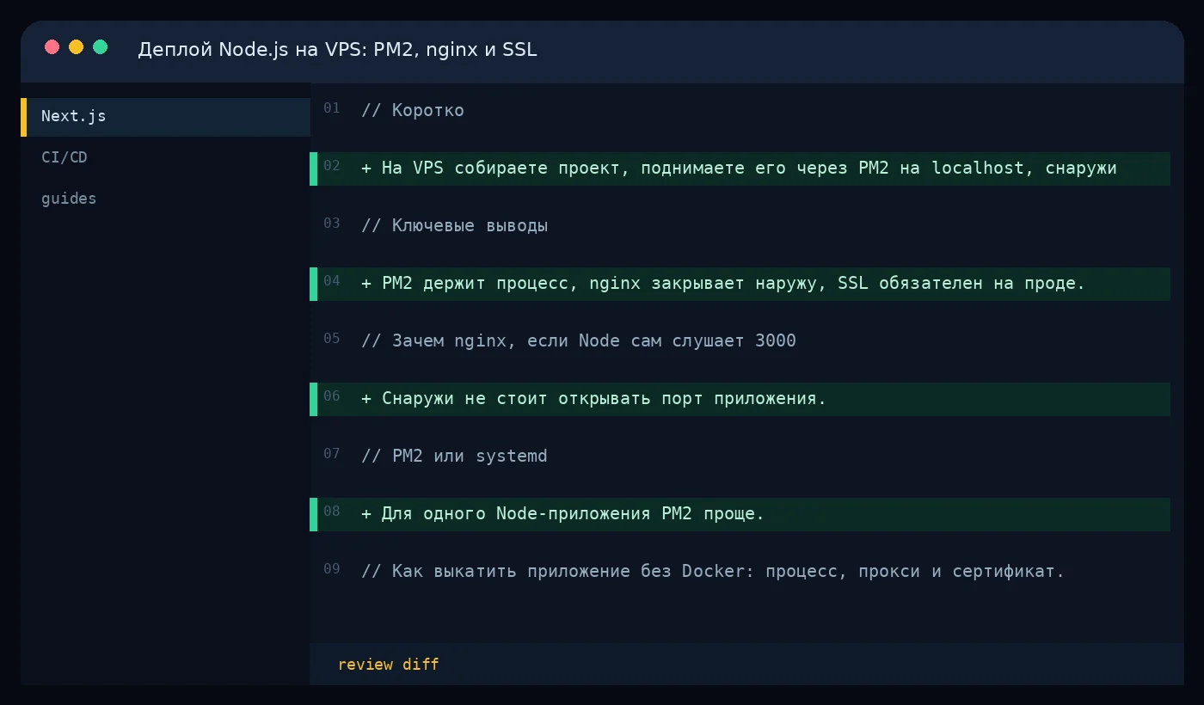Click line number 04 in the gutter
Screen dimensions: 1204x705
click(x=332, y=281)
